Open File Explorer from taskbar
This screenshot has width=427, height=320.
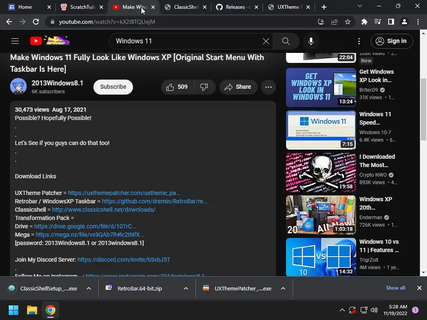(x=32, y=310)
